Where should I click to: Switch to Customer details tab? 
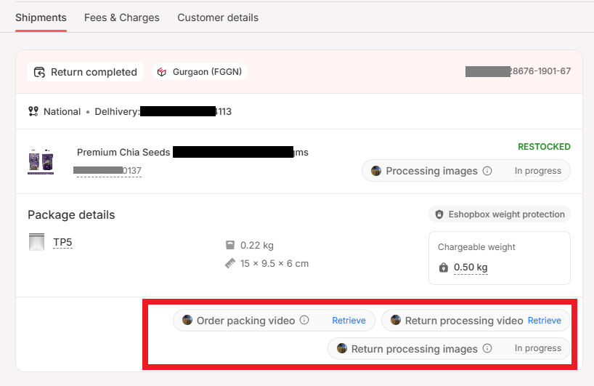click(218, 18)
